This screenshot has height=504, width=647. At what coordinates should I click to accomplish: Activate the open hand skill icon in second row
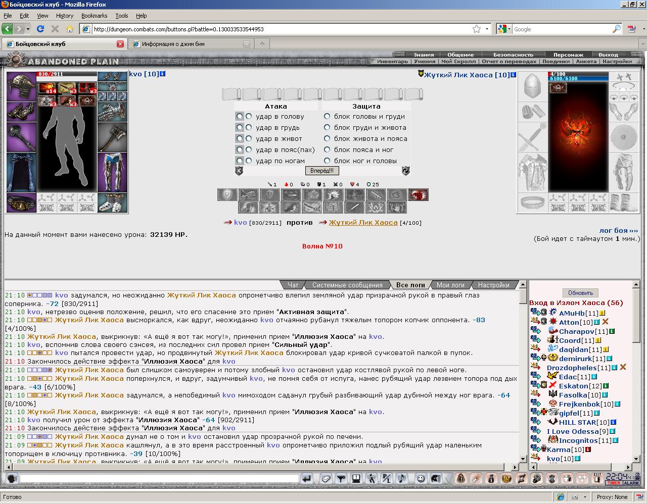[397, 207]
